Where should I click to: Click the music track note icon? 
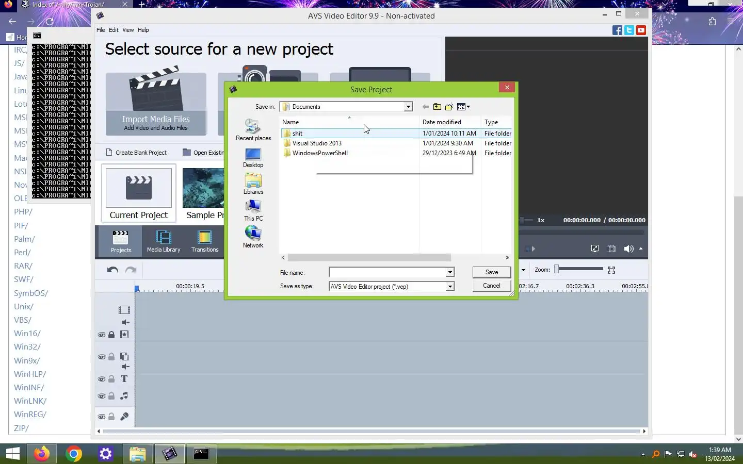coord(124,396)
